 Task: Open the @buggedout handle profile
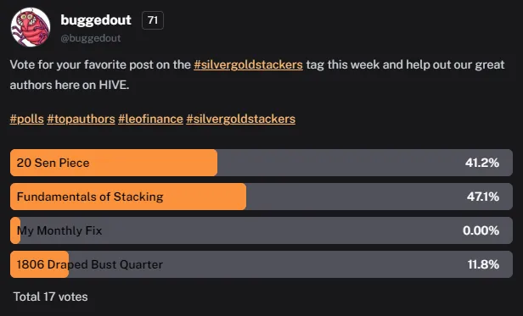point(90,38)
